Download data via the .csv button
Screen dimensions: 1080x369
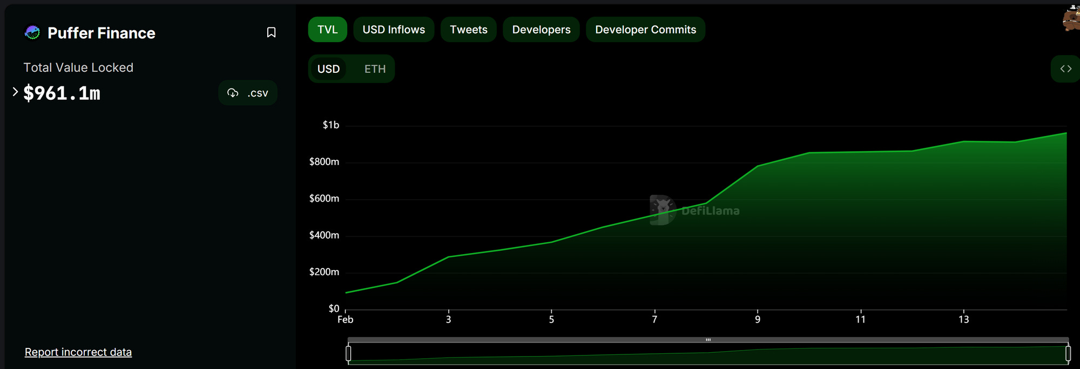point(248,93)
